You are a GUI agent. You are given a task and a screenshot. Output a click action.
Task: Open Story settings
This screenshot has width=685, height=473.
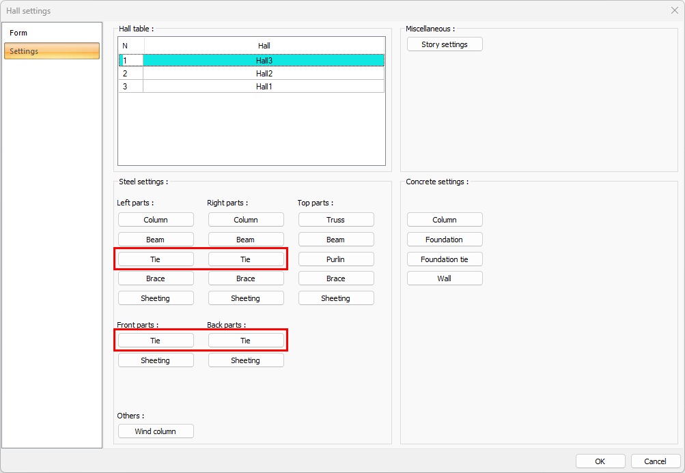click(445, 44)
